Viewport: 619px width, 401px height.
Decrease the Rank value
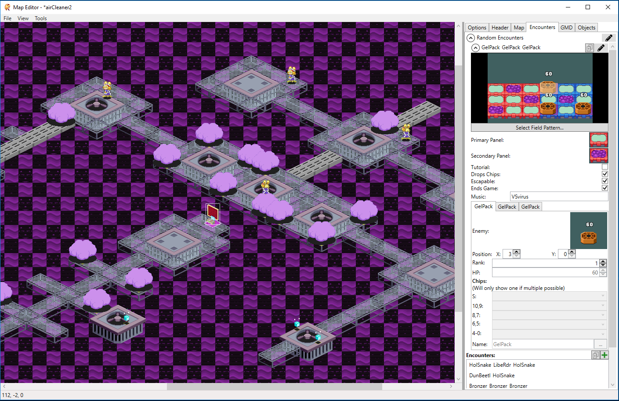(603, 265)
